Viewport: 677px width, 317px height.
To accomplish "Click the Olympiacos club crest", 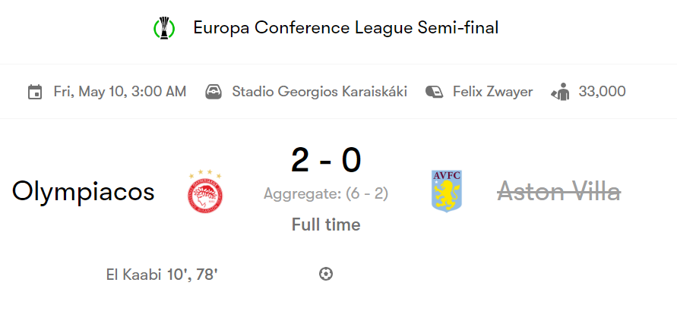I will point(205,192).
